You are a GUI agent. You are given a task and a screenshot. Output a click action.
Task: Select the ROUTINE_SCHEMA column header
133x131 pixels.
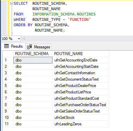[x=33, y=54]
